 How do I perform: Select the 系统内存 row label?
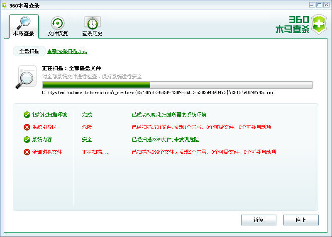42,140
